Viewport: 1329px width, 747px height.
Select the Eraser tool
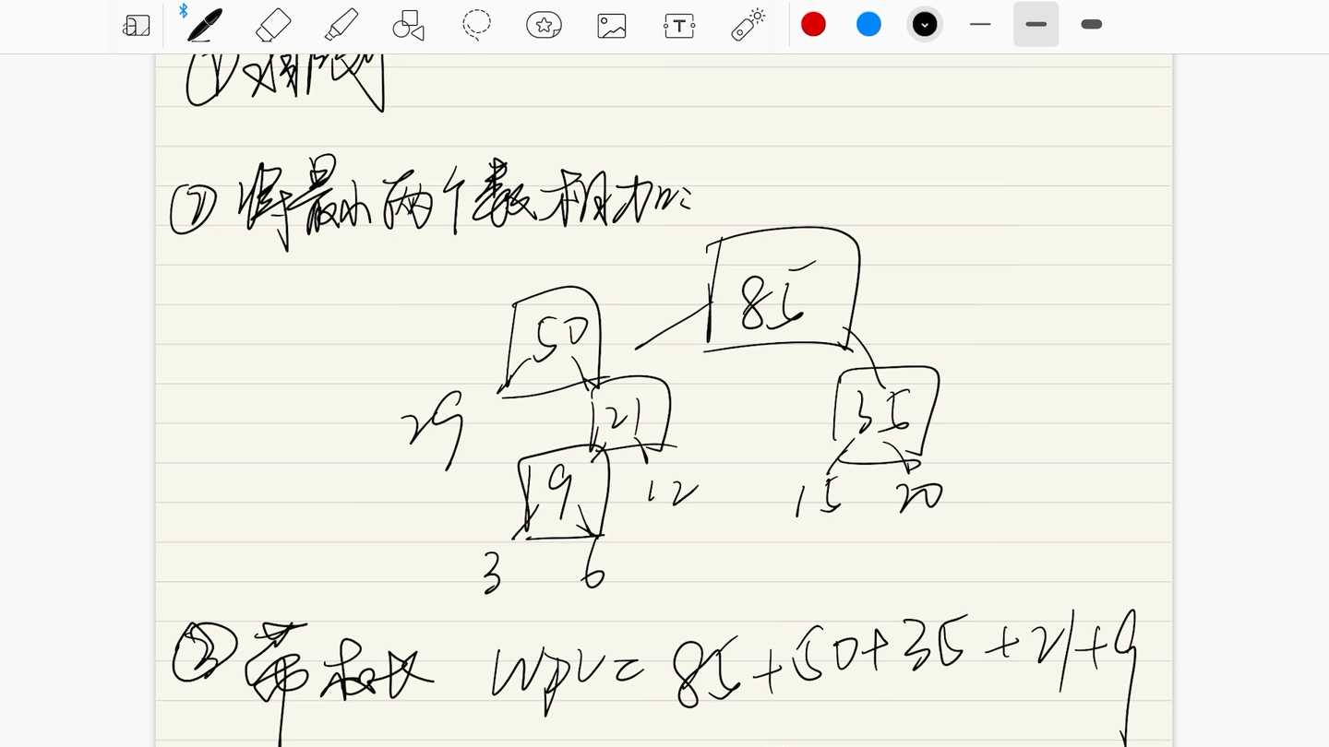(x=272, y=25)
